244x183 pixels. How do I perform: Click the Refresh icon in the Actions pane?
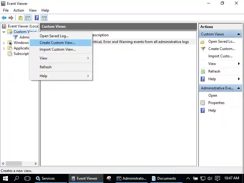203,71
